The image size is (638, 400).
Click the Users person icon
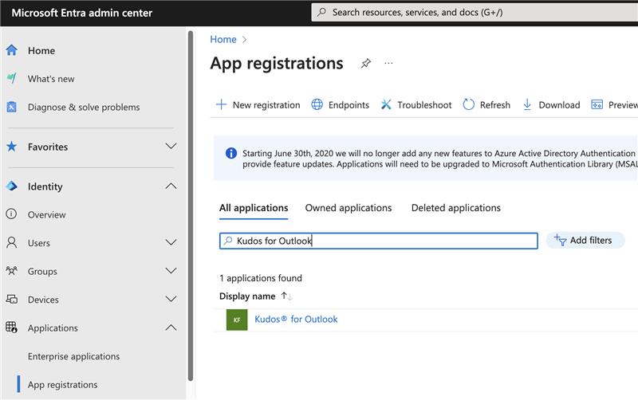point(12,243)
